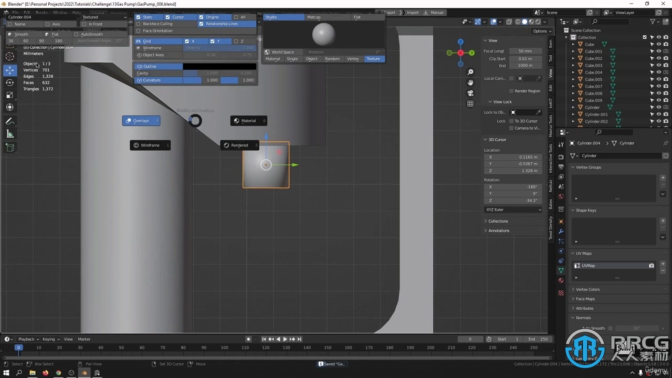This screenshot has height=378, width=672.
Task: Select the Annotate tool
Action: click(x=10, y=121)
